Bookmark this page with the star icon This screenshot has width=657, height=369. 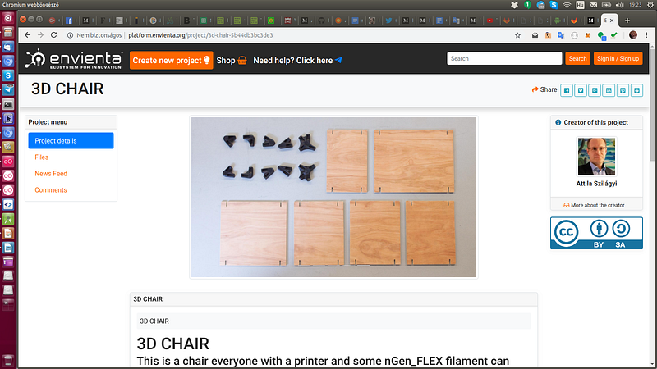pos(518,35)
